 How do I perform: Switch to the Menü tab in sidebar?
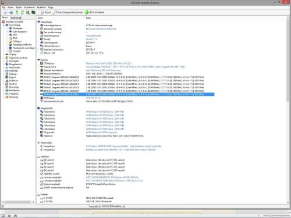pyautogui.click(x=5, y=17)
